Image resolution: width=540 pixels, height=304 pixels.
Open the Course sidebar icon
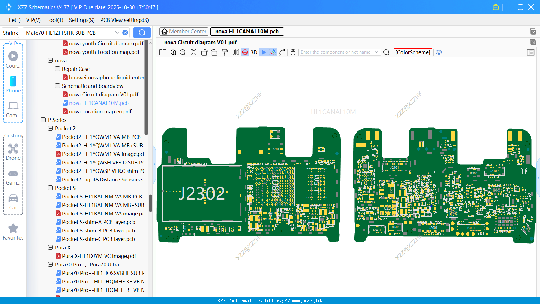click(x=13, y=60)
